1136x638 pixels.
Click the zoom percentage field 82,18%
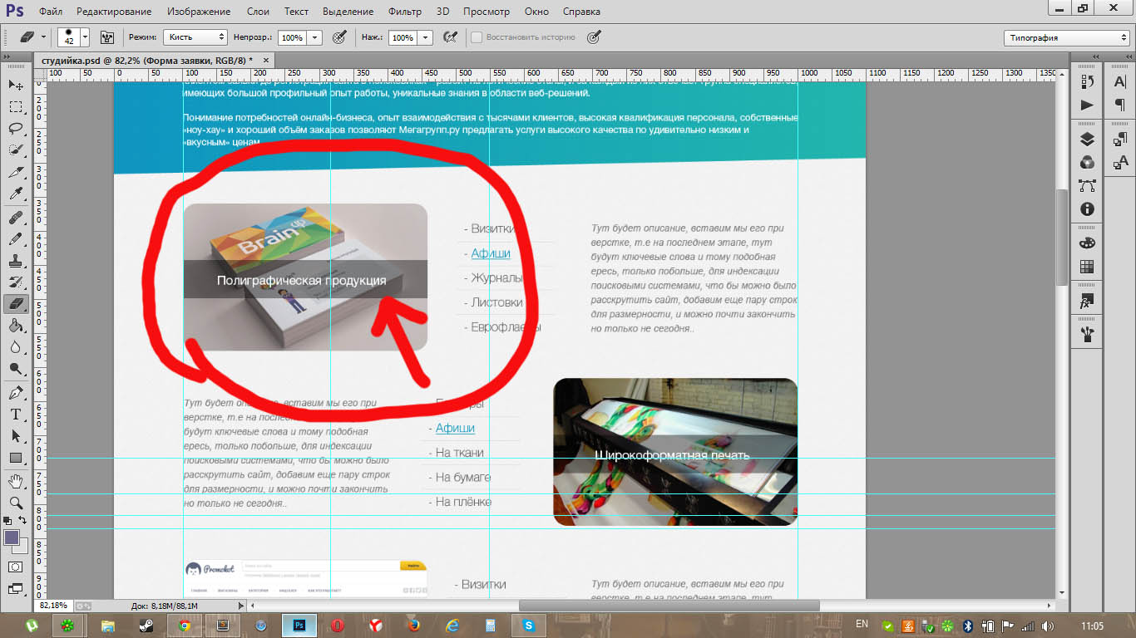[55, 606]
